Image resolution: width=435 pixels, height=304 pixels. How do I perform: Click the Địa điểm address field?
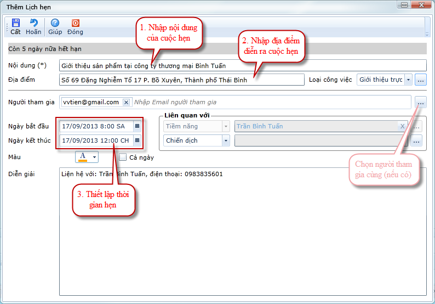pyautogui.click(x=181, y=80)
